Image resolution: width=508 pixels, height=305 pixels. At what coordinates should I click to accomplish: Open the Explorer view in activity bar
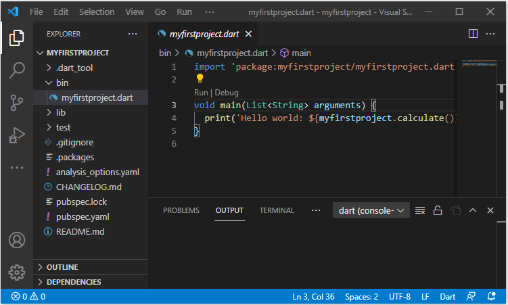pos(16,38)
